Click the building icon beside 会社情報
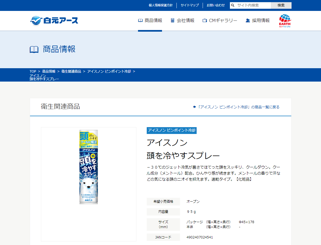Image resolution: width=321 pixels, height=245 pixels. point(172,20)
